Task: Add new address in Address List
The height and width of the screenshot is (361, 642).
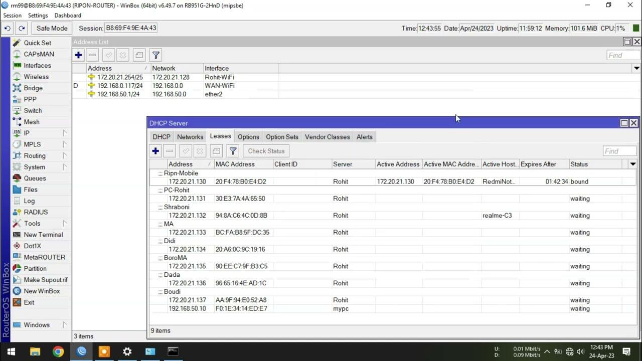Action: 79,55
